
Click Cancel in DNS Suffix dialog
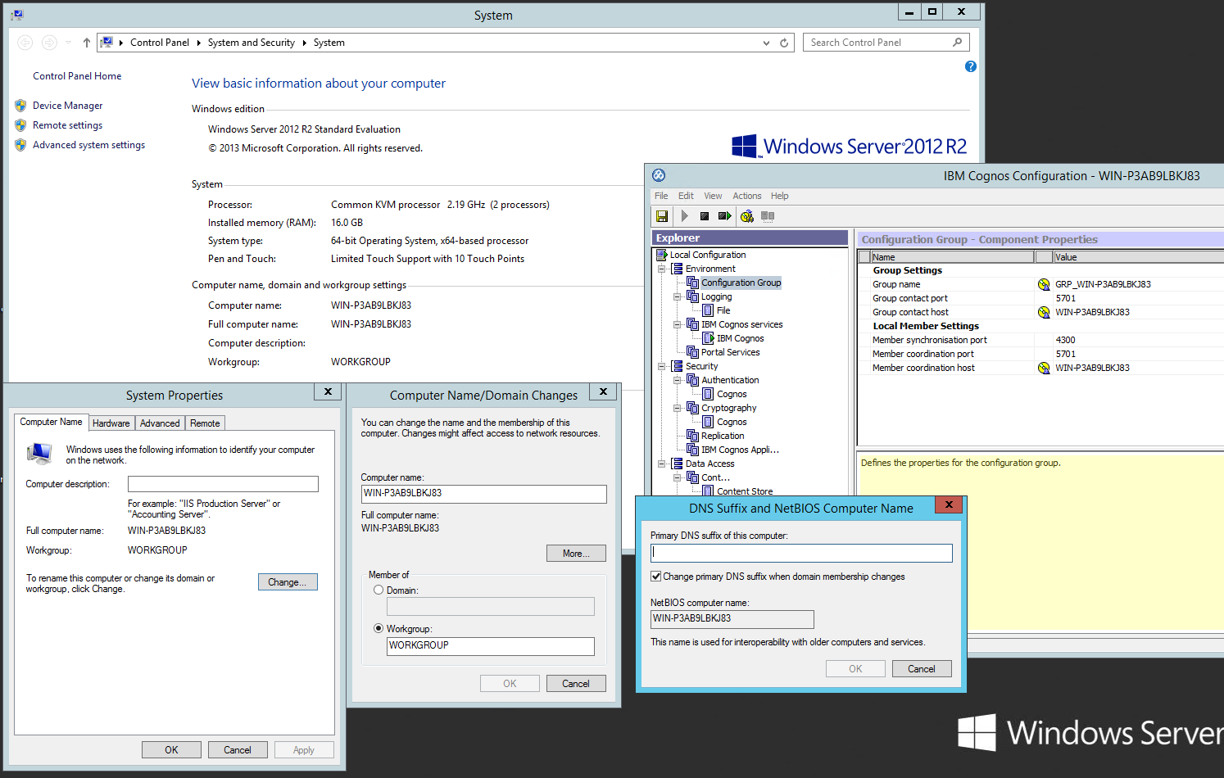click(922, 668)
